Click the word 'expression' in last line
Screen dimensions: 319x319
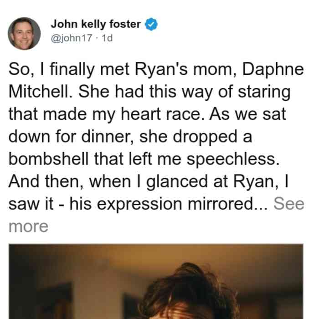pyautogui.click(x=139, y=204)
